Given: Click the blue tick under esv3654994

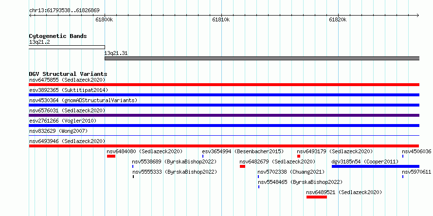Looking at the screenshot, I should [203, 156].
